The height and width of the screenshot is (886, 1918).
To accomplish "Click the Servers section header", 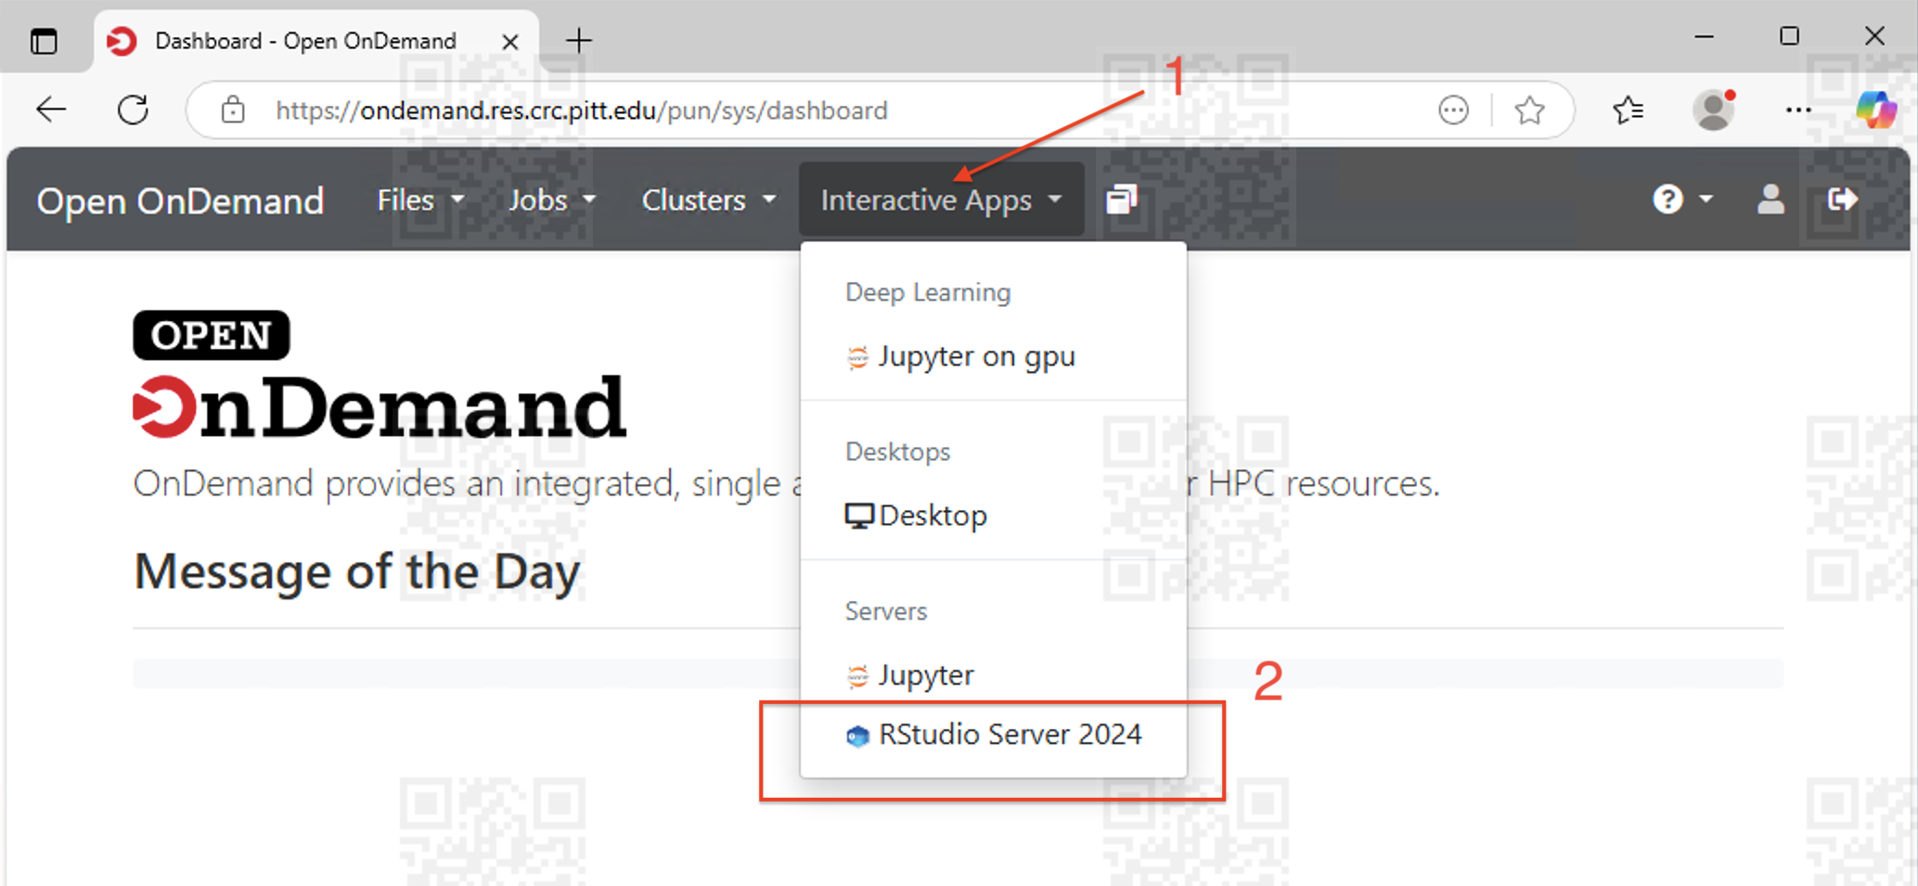I will pos(886,611).
